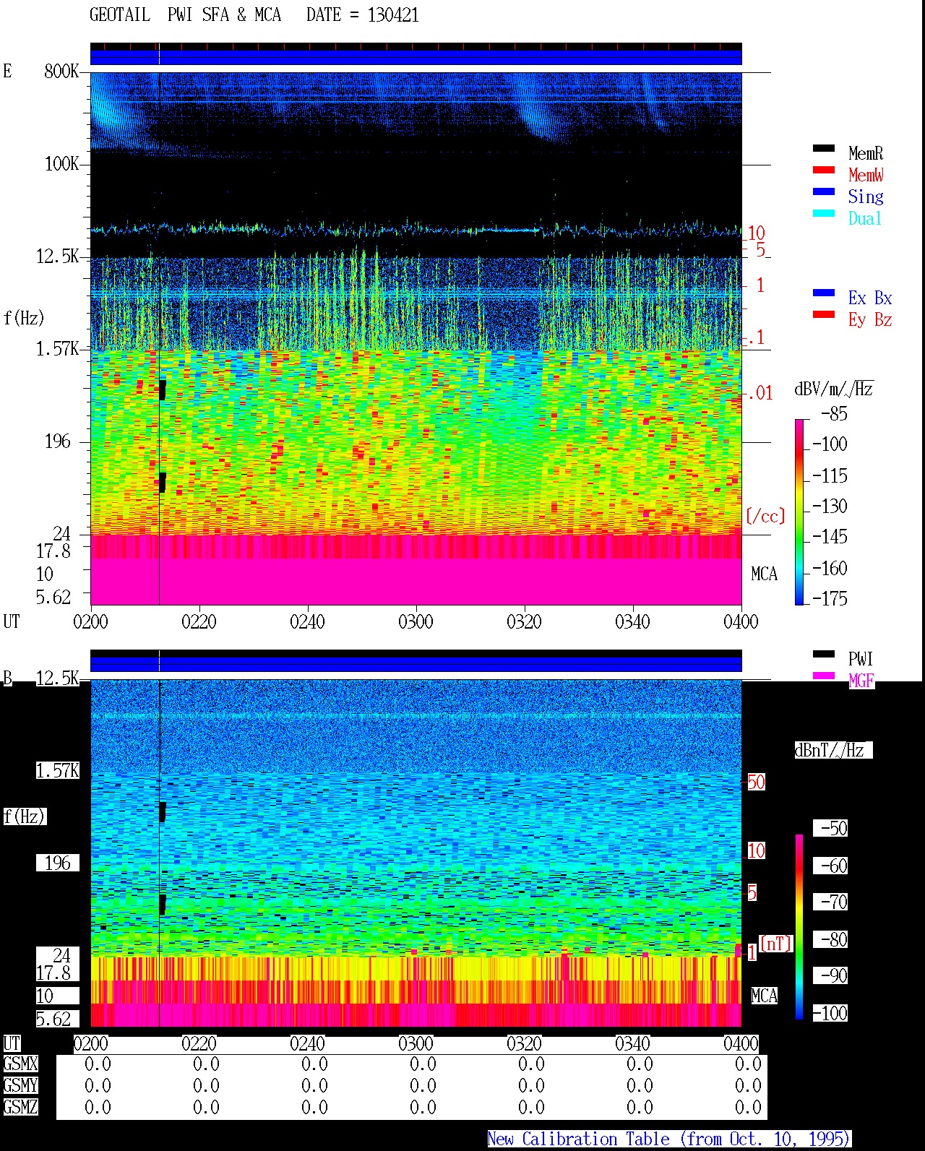Viewport: 925px width, 1151px height.
Task: Click the -100 magnetic color scale value
Action: tap(830, 1013)
